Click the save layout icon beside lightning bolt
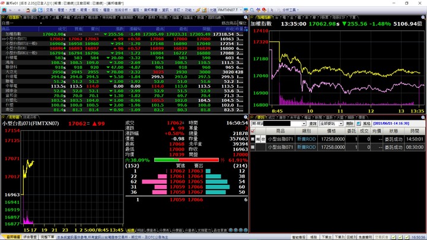427x240 pixels. click(204, 10)
